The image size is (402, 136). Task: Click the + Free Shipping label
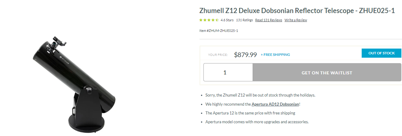pos(275,55)
